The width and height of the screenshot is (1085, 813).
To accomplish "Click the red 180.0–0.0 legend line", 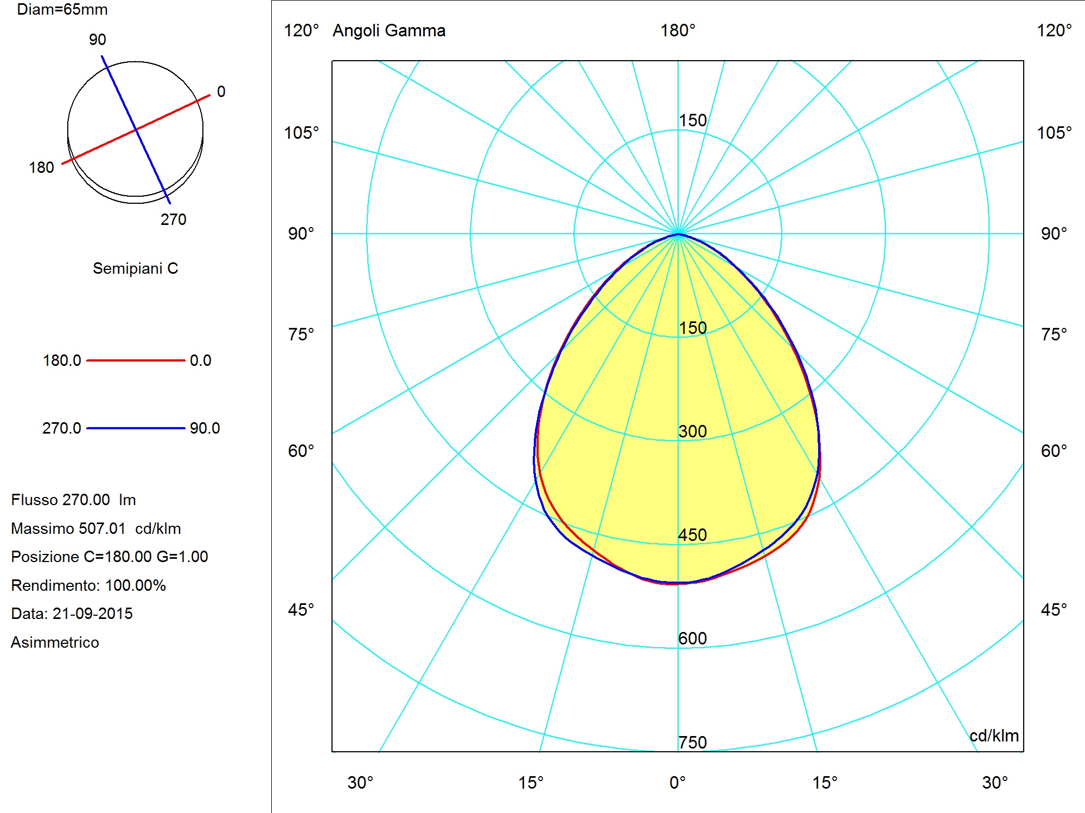I will tap(136, 360).
